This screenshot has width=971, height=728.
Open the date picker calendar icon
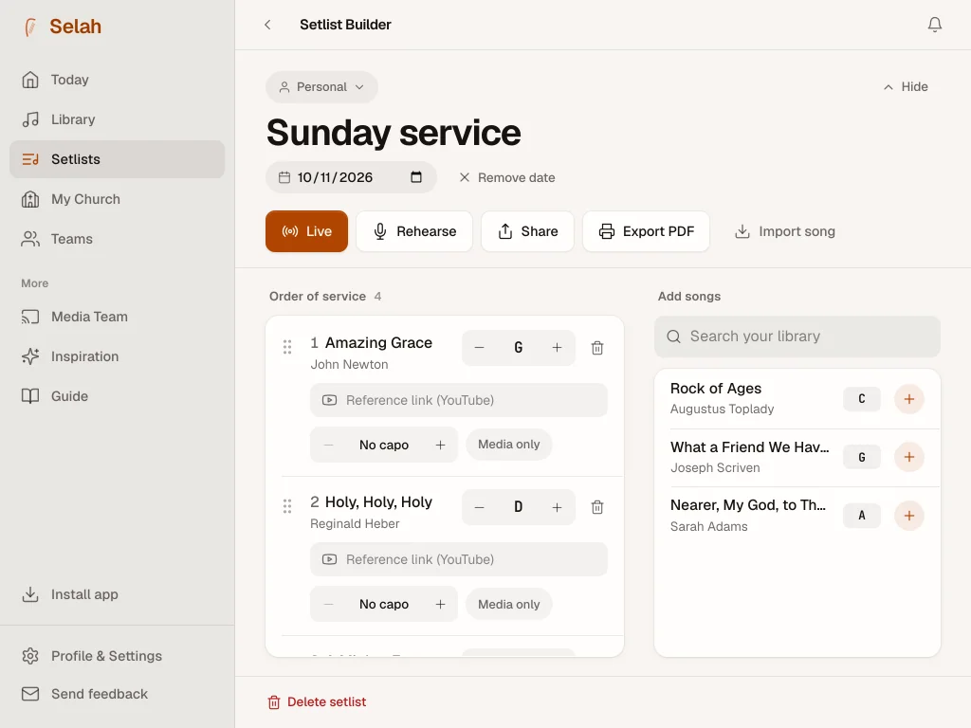[x=416, y=177]
